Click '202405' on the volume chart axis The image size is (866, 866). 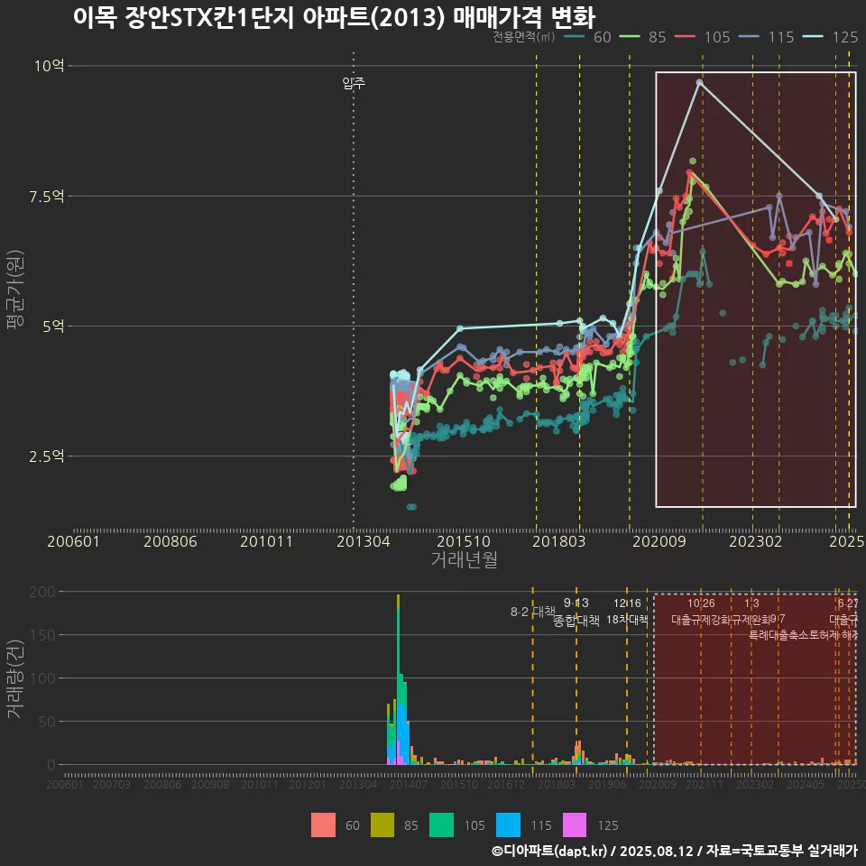coord(806,785)
